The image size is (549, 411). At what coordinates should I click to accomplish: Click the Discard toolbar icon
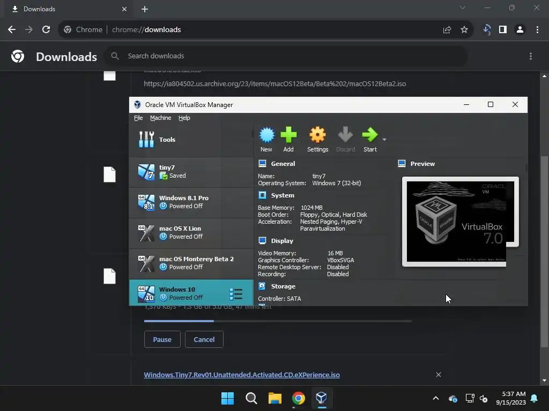click(346, 140)
